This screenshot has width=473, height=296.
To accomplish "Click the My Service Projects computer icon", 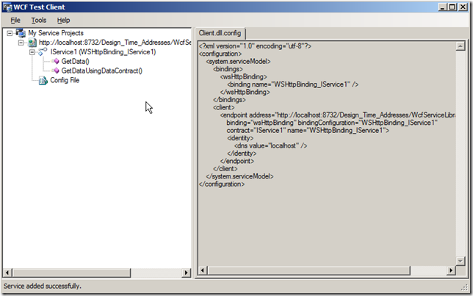I will tap(21, 32).
